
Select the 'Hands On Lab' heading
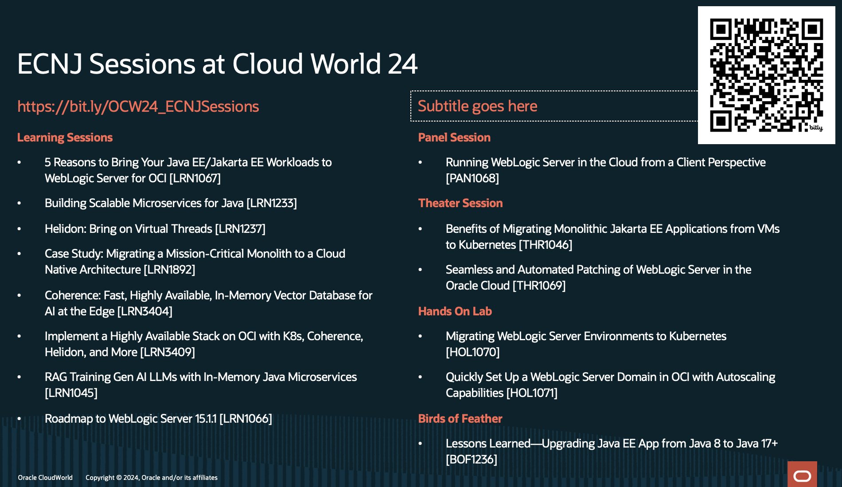click(x=455, y=311)
